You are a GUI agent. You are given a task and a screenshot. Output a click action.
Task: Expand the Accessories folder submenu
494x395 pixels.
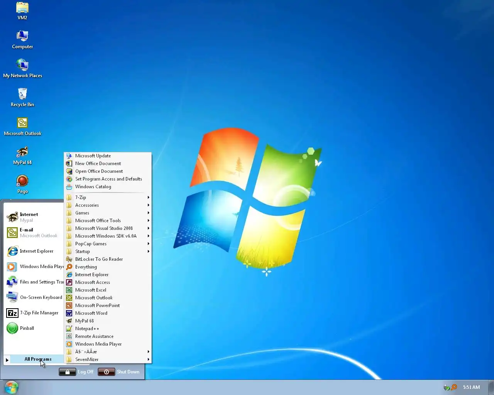(108, 205)
